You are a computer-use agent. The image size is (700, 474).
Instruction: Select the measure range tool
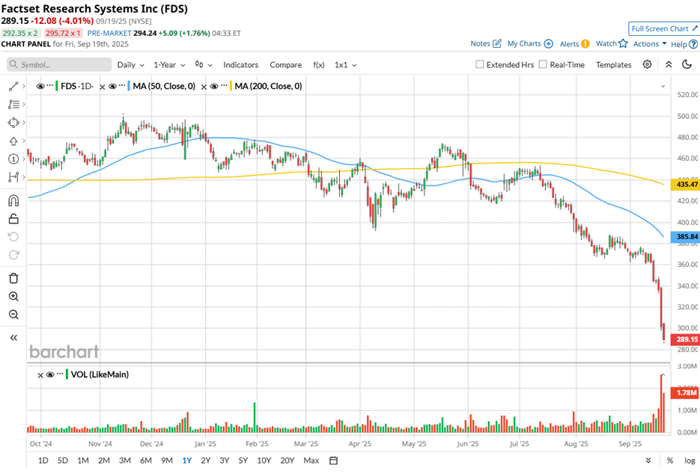click(x=13, y=177)
